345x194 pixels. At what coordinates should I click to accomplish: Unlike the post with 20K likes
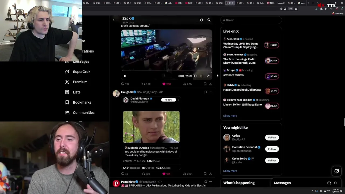point(167,84)
